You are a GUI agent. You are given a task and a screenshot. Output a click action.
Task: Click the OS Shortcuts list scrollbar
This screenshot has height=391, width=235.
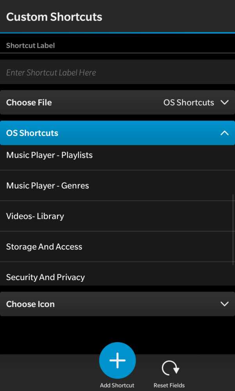[233, 230]
